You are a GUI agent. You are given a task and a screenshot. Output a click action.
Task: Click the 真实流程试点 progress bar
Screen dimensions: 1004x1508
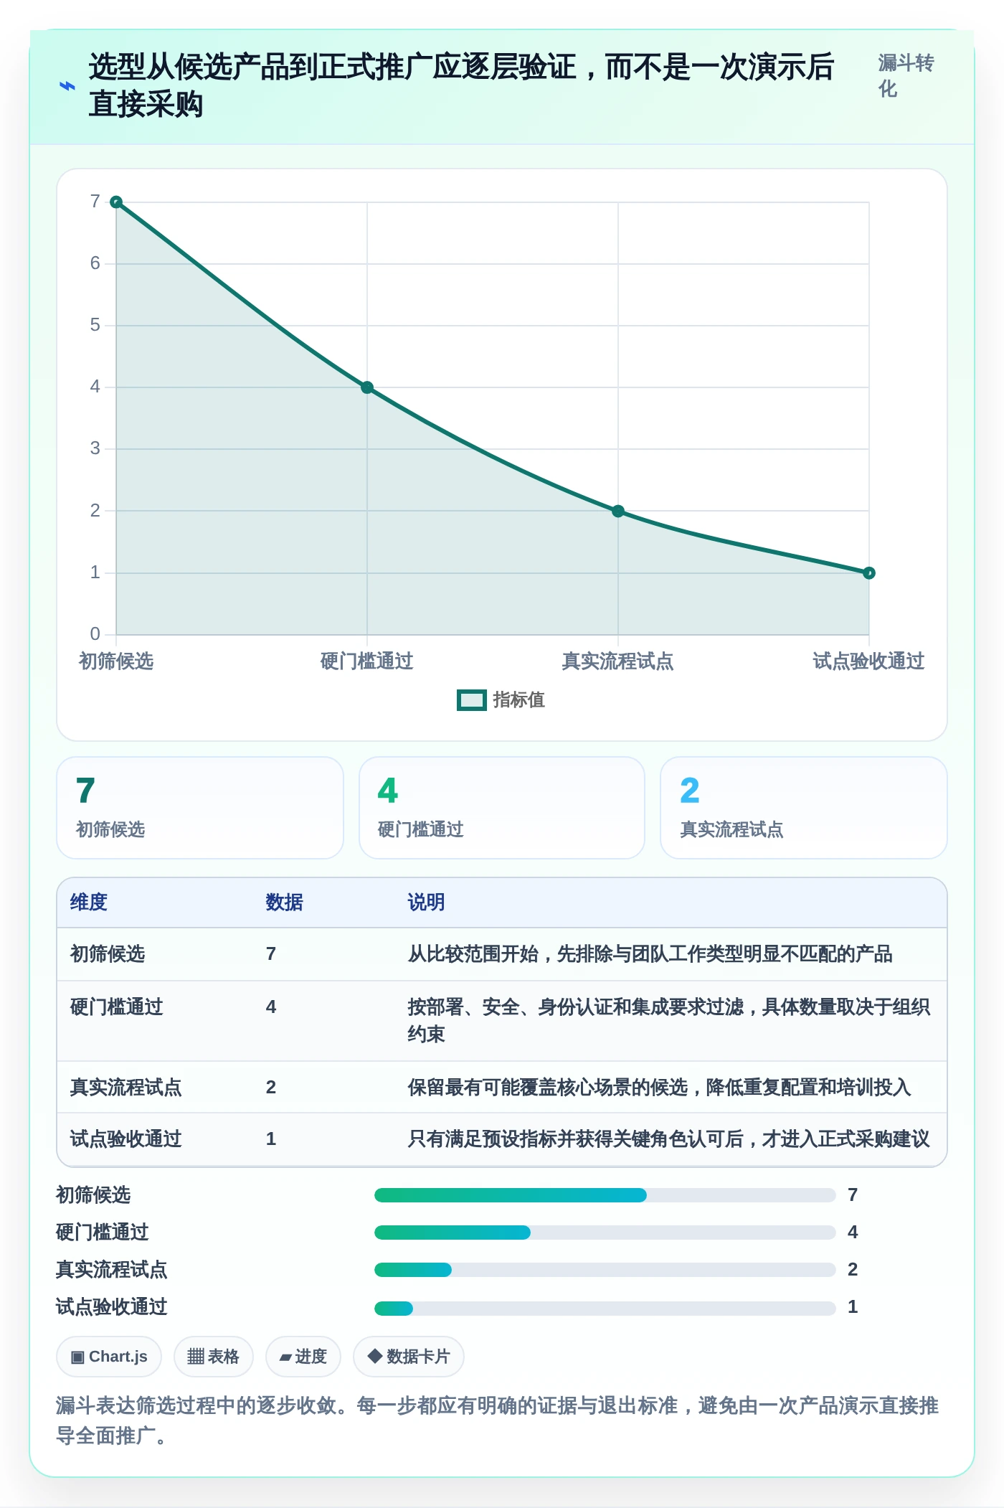coord(605,1270)
